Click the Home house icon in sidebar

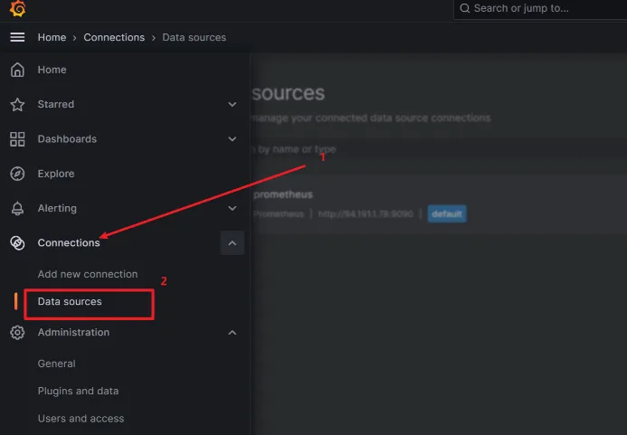click(x=17, y=70)
